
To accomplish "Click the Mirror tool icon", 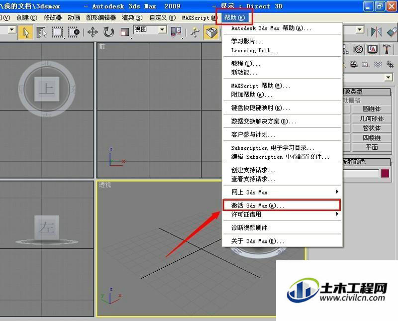I will click(376, 32).
